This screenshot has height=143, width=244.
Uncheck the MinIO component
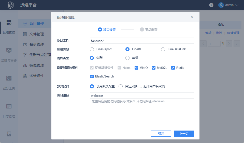(x=136, y=68)
